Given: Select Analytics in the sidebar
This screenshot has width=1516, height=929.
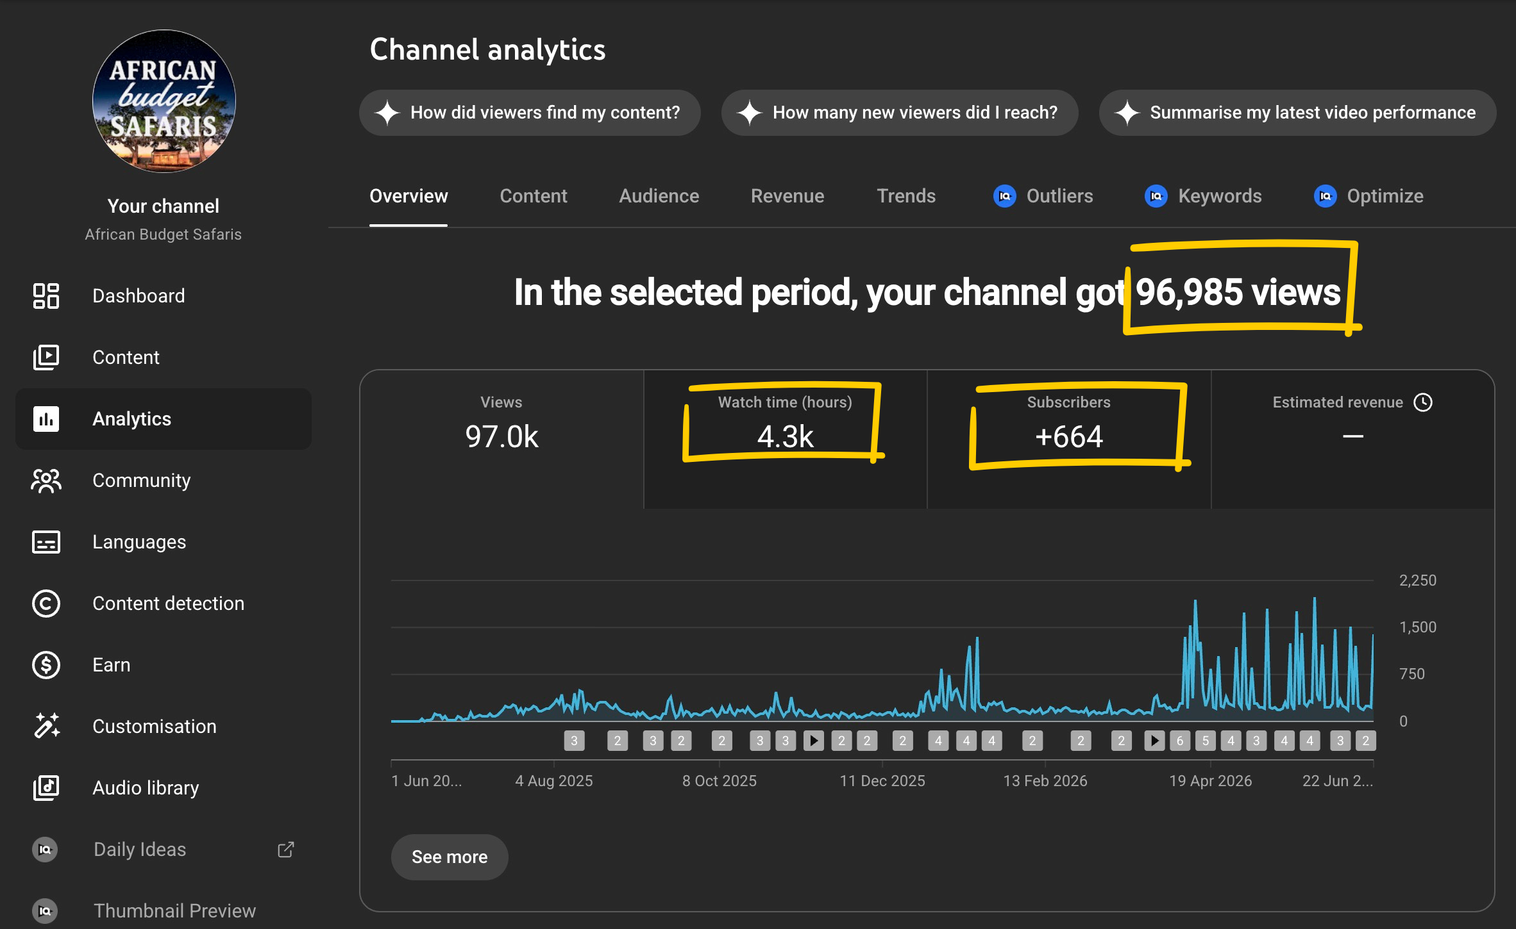Looking at the screenshot, I should click(x=164, y=419).
